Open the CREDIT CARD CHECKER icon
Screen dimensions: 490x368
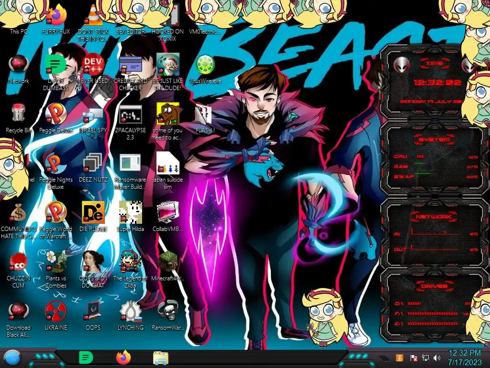point(130,72)
